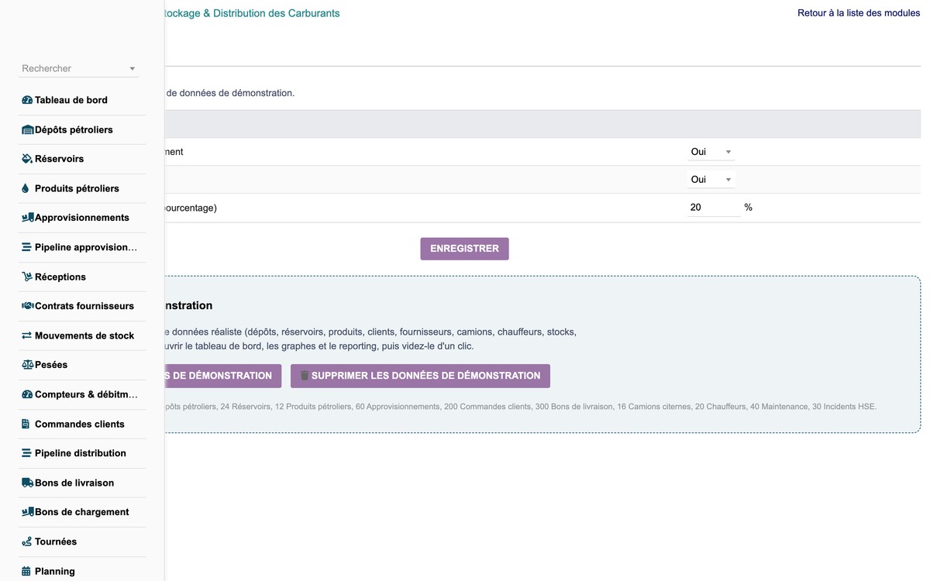930x581 pixels.
Task: Open Tournées menu label
Action: pos(56,541)
